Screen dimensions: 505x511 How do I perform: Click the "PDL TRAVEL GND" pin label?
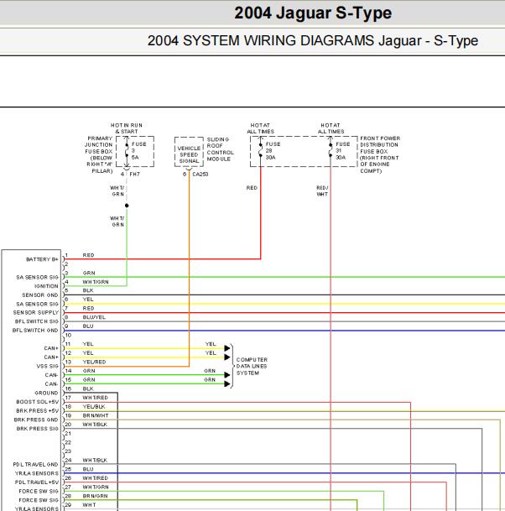pos(35,464)
